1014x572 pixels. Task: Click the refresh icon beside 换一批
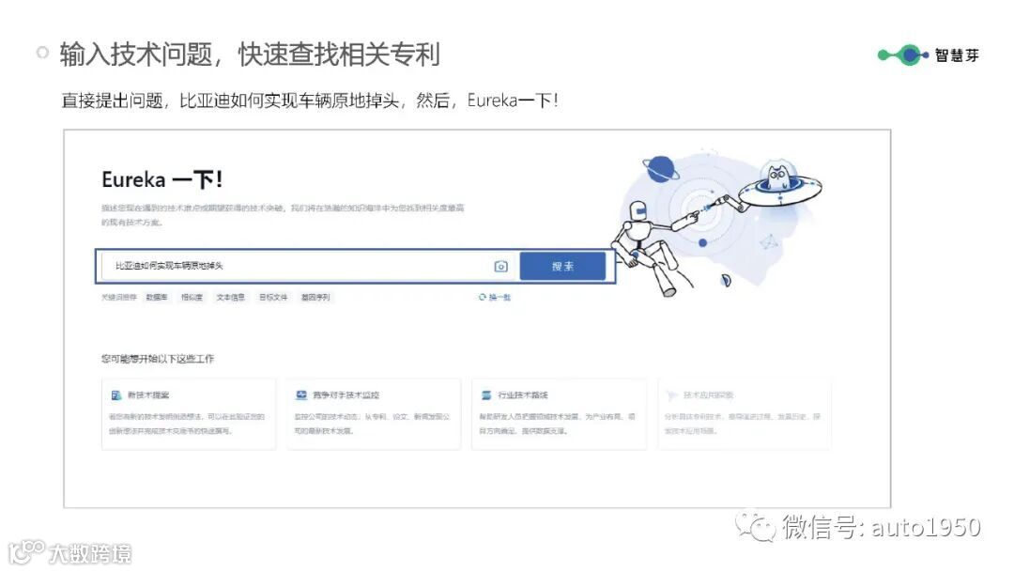pyautogui.click(x=482, y=297)
